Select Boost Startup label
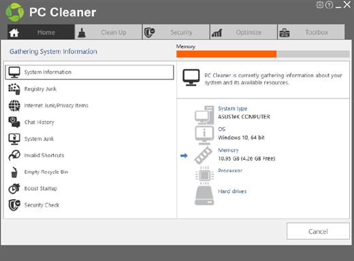The width and height of the screenshot is (354, 261). pos(41,188)
